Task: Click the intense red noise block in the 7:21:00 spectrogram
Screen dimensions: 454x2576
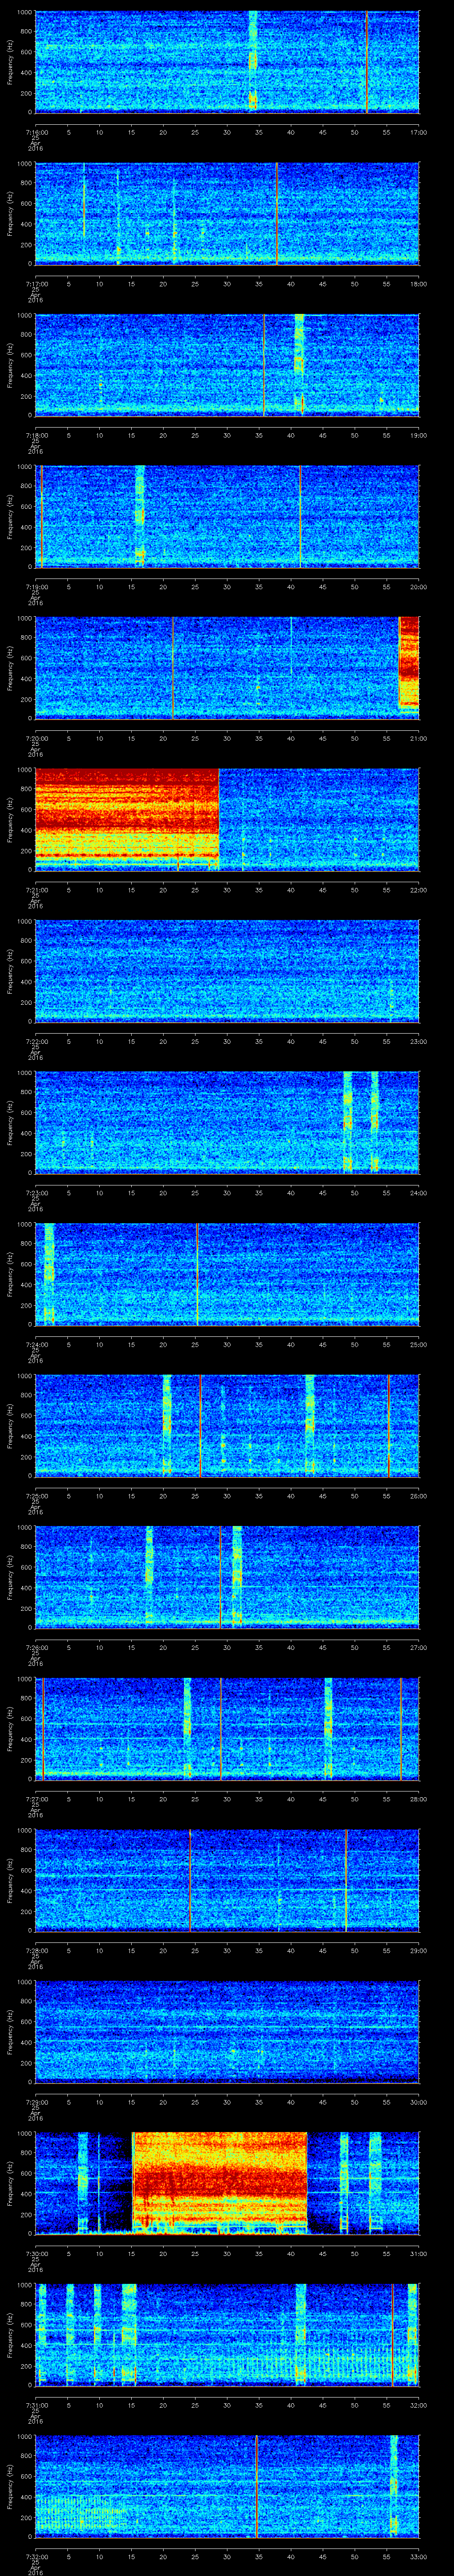Action: click(127, 817)
